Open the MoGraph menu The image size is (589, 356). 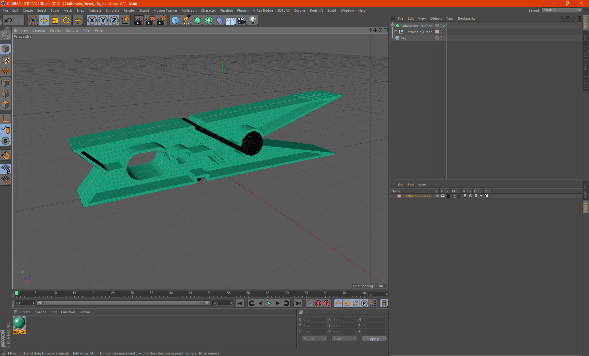(189, 10)
